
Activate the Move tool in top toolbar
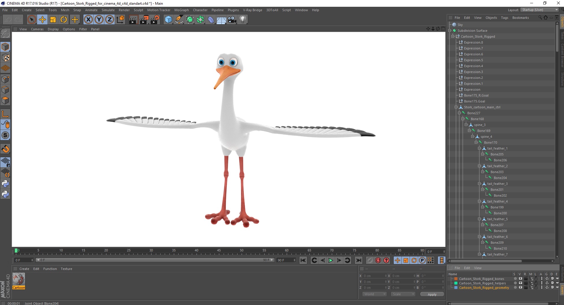pyautogui.click(x=42, y=20)
